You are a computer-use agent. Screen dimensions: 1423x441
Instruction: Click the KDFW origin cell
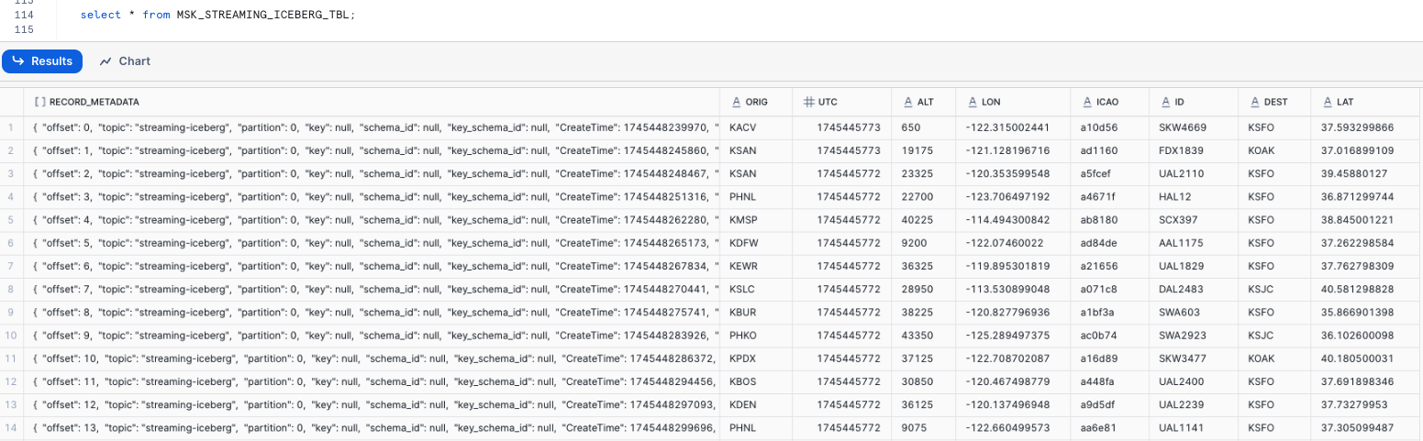click(756, 243)
